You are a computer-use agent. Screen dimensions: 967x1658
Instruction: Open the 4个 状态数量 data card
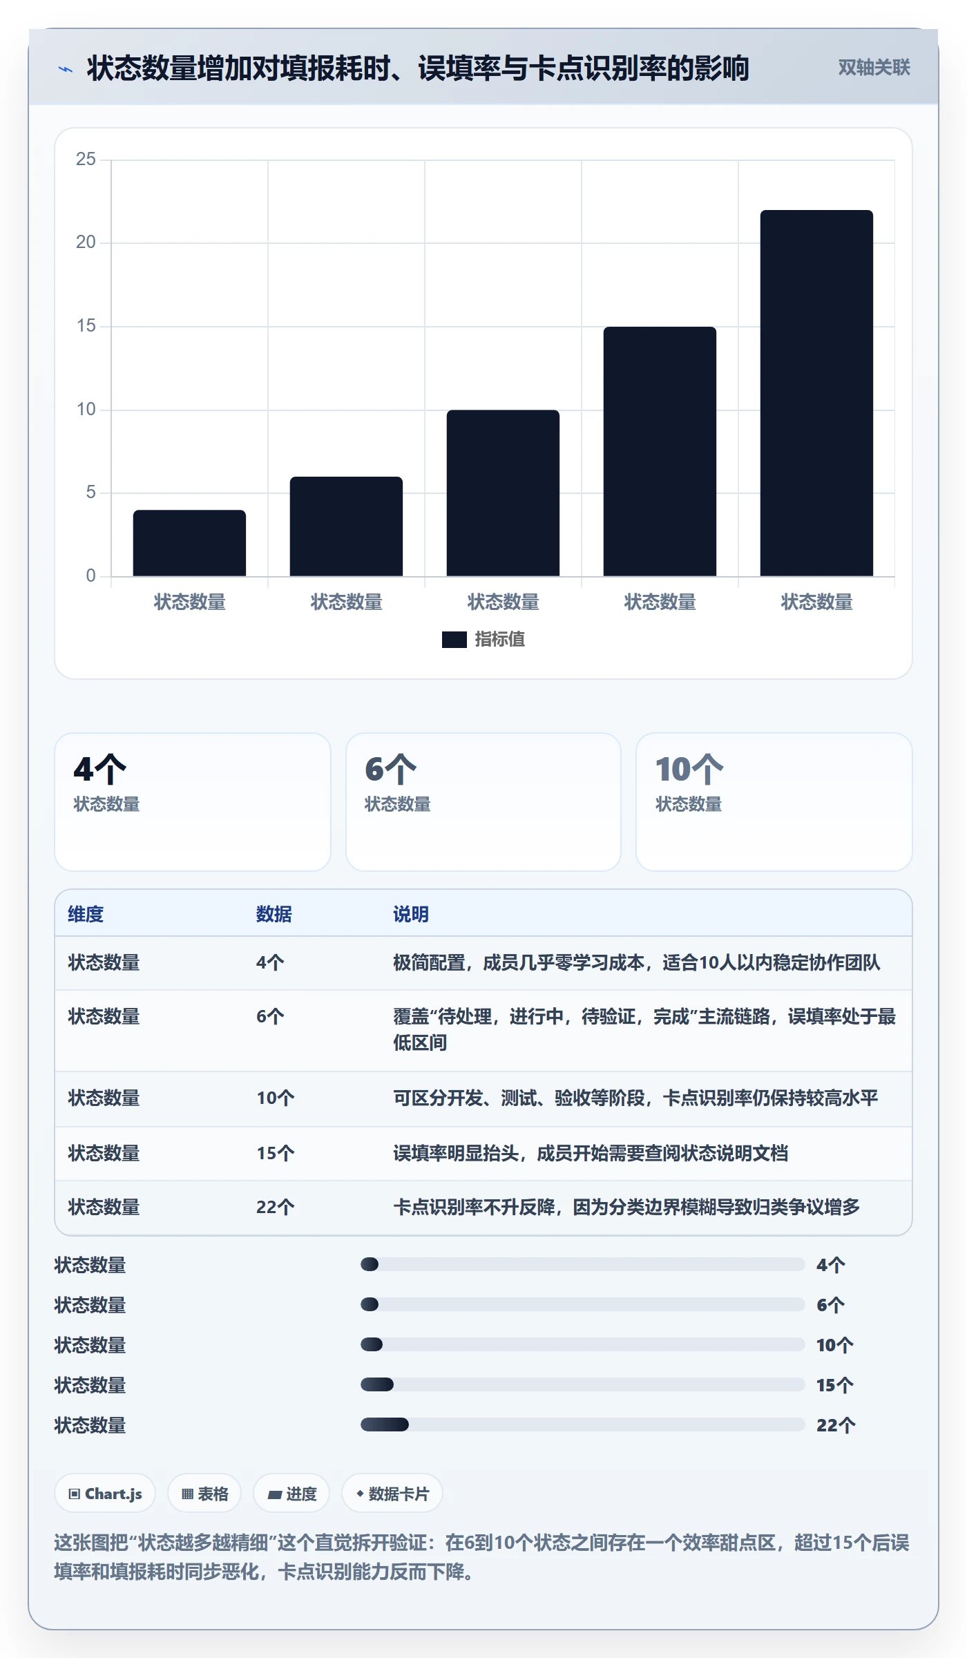pos(193,801)
